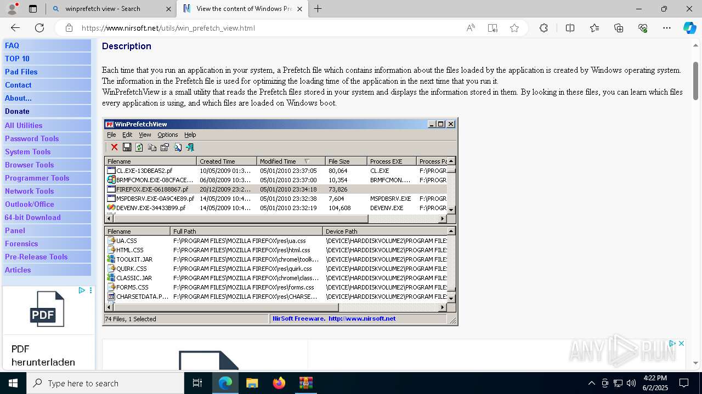Open Copilot sidebar icon
702x394 pixels.
point(690,28)
